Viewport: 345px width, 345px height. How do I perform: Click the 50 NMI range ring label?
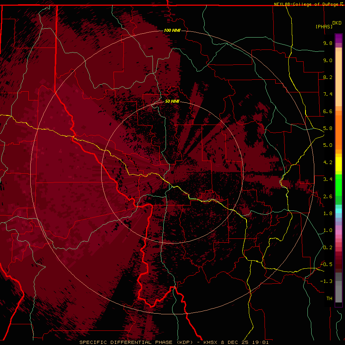click(x=172, y=101)
